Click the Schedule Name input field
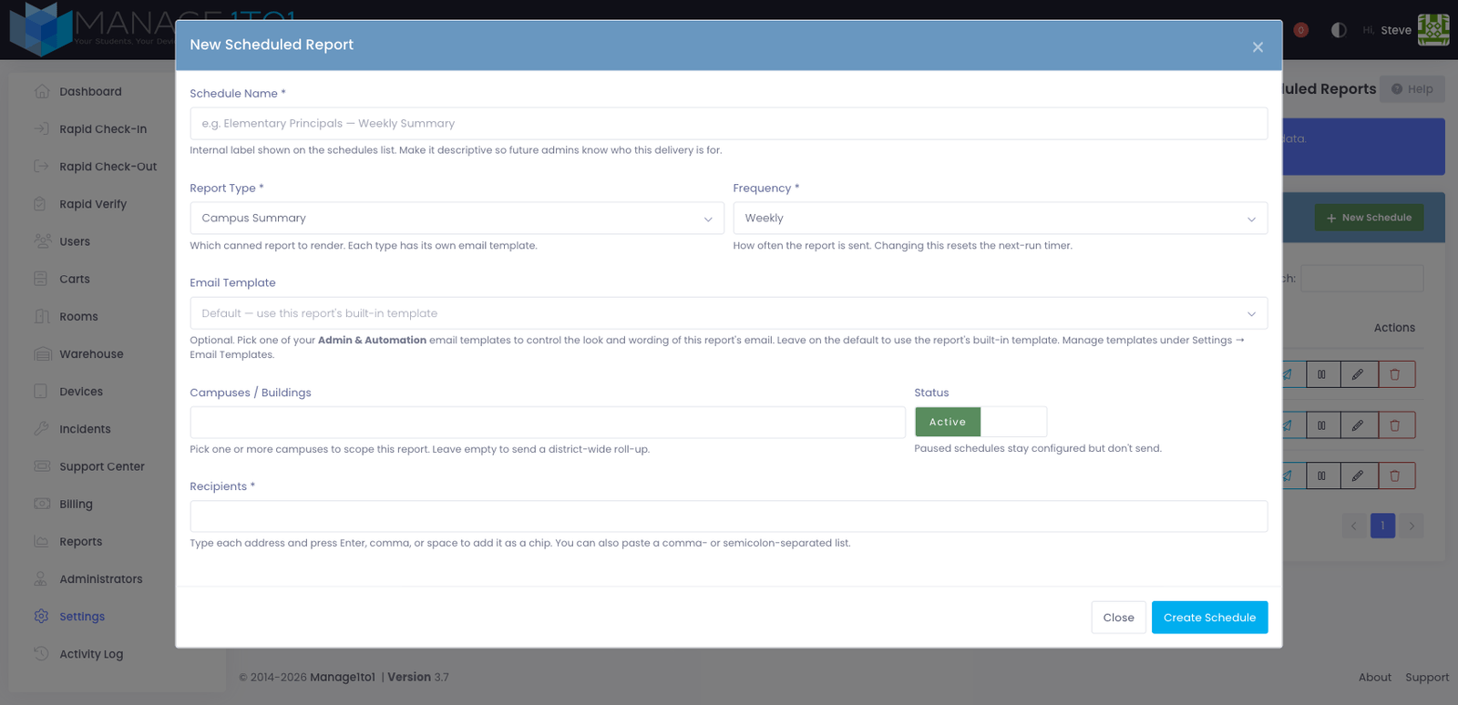The width and height of the screenshot is (1458, 705). click(728, 124)
